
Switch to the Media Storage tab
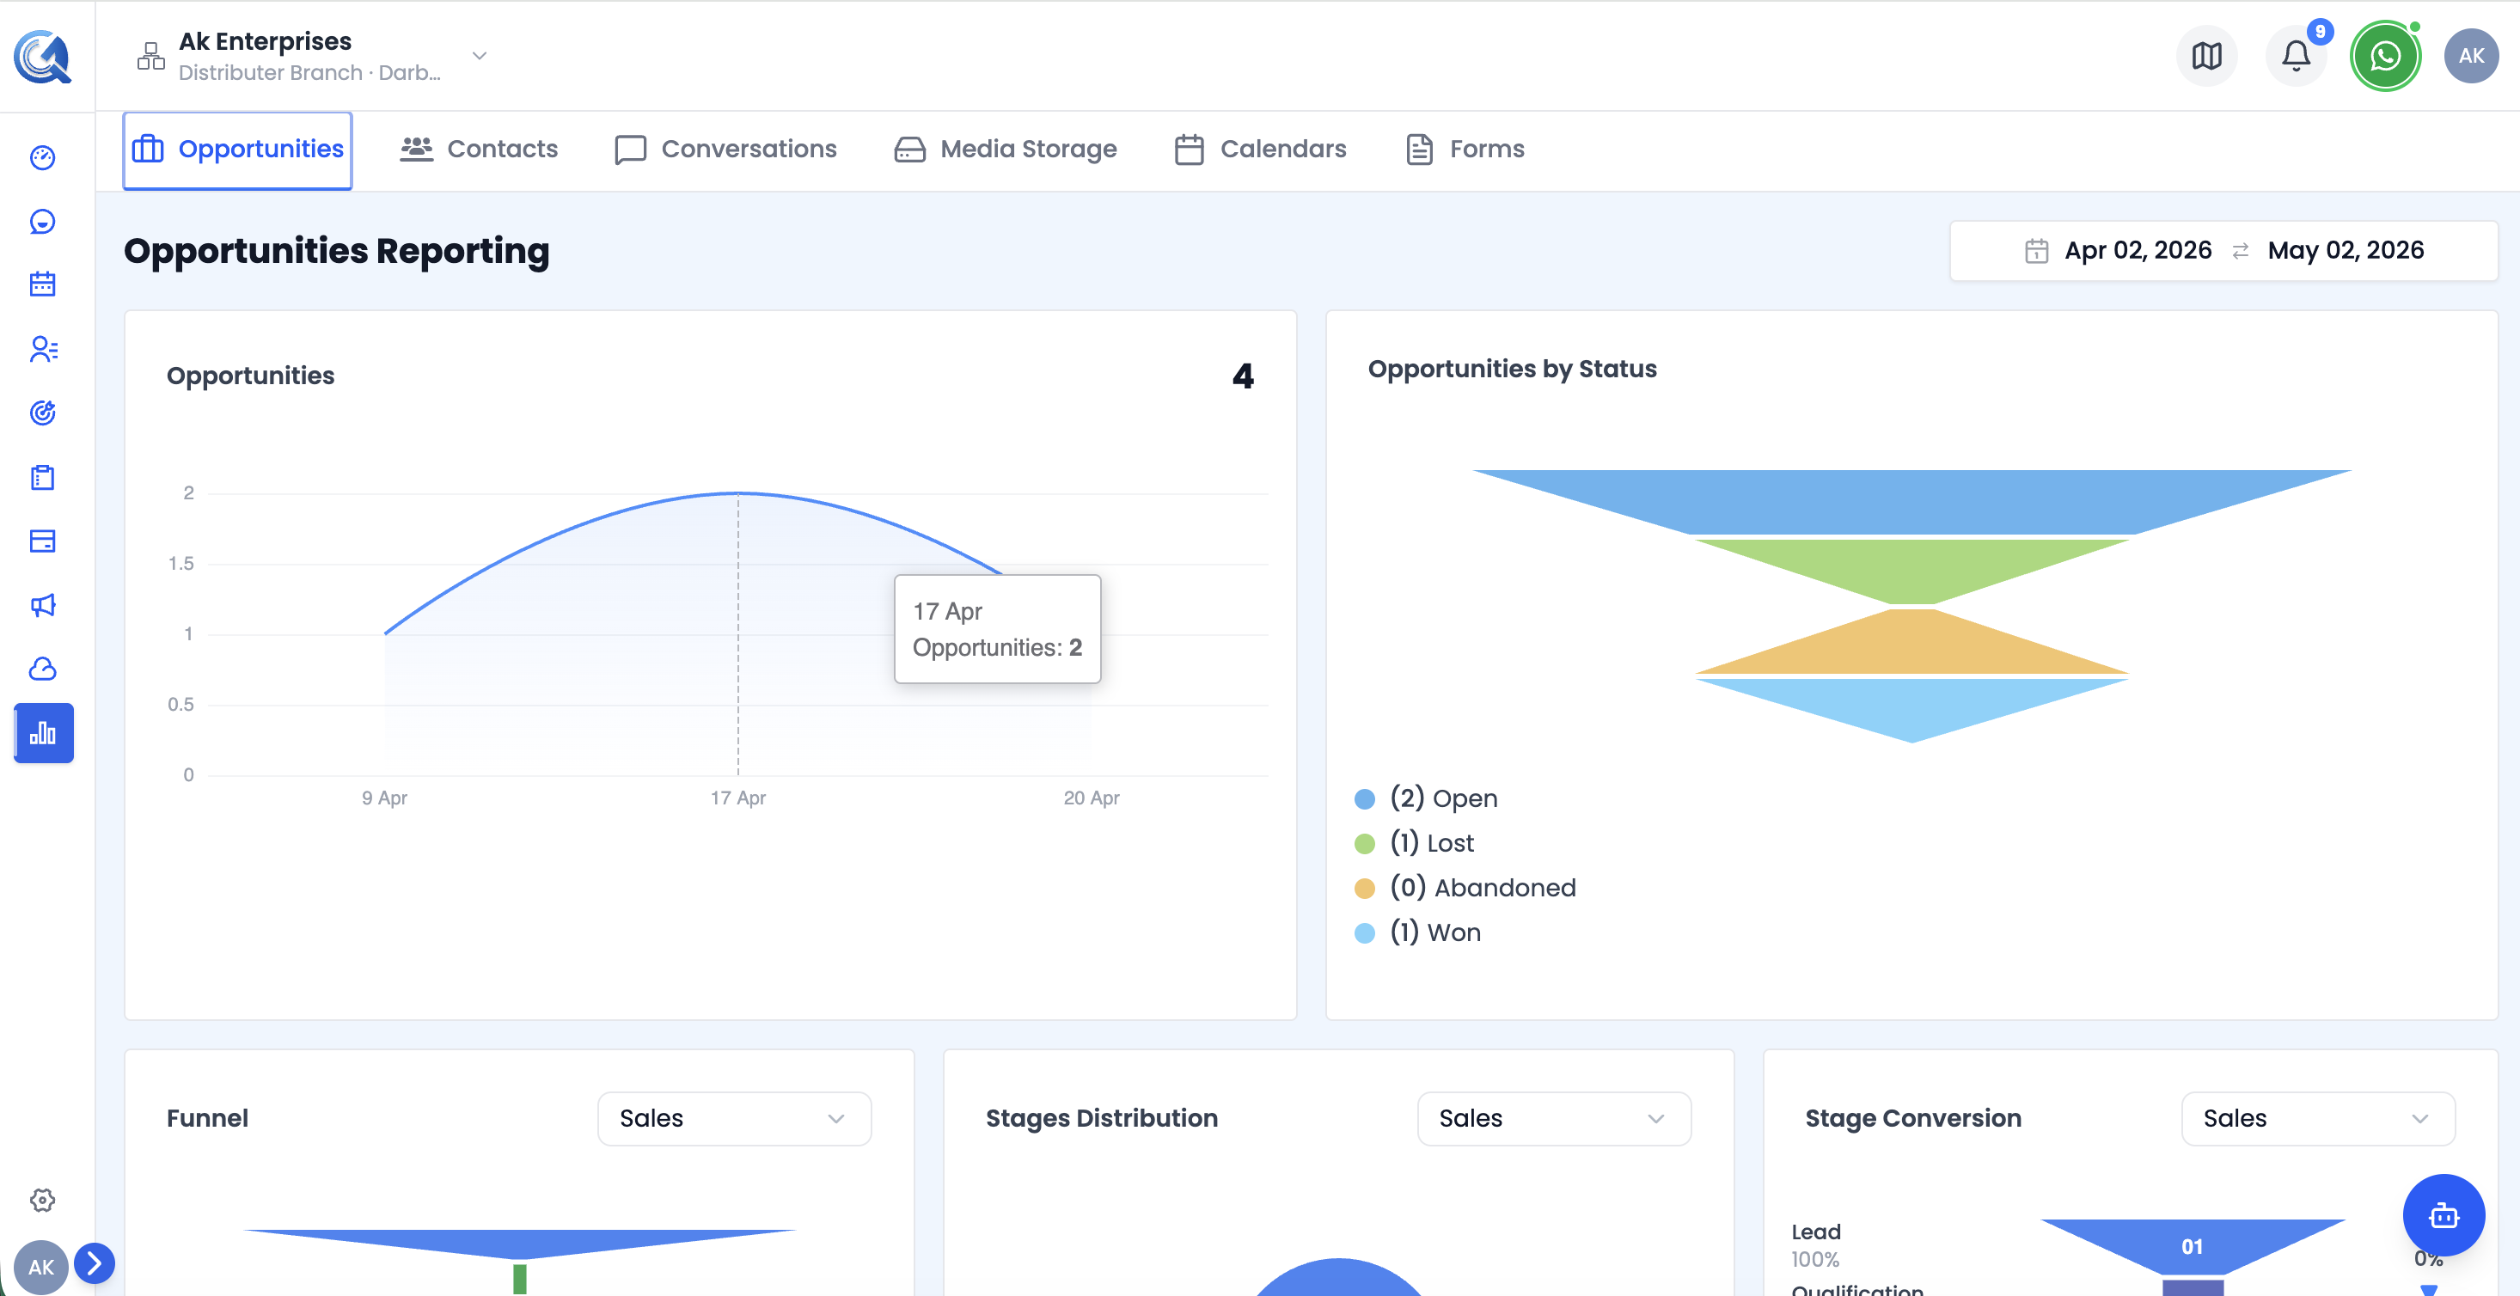(1006, 150)
